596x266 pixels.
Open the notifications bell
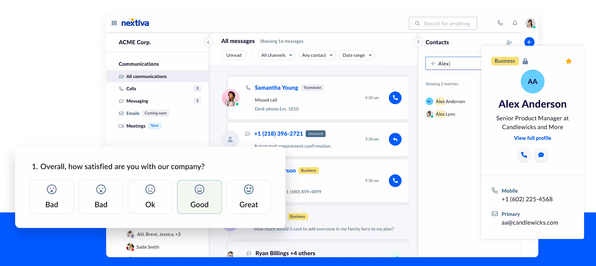click(x=515, y=23)
